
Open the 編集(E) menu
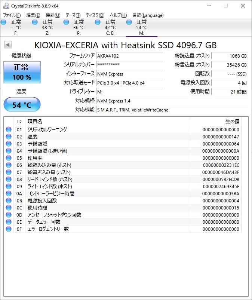[33, 15]
